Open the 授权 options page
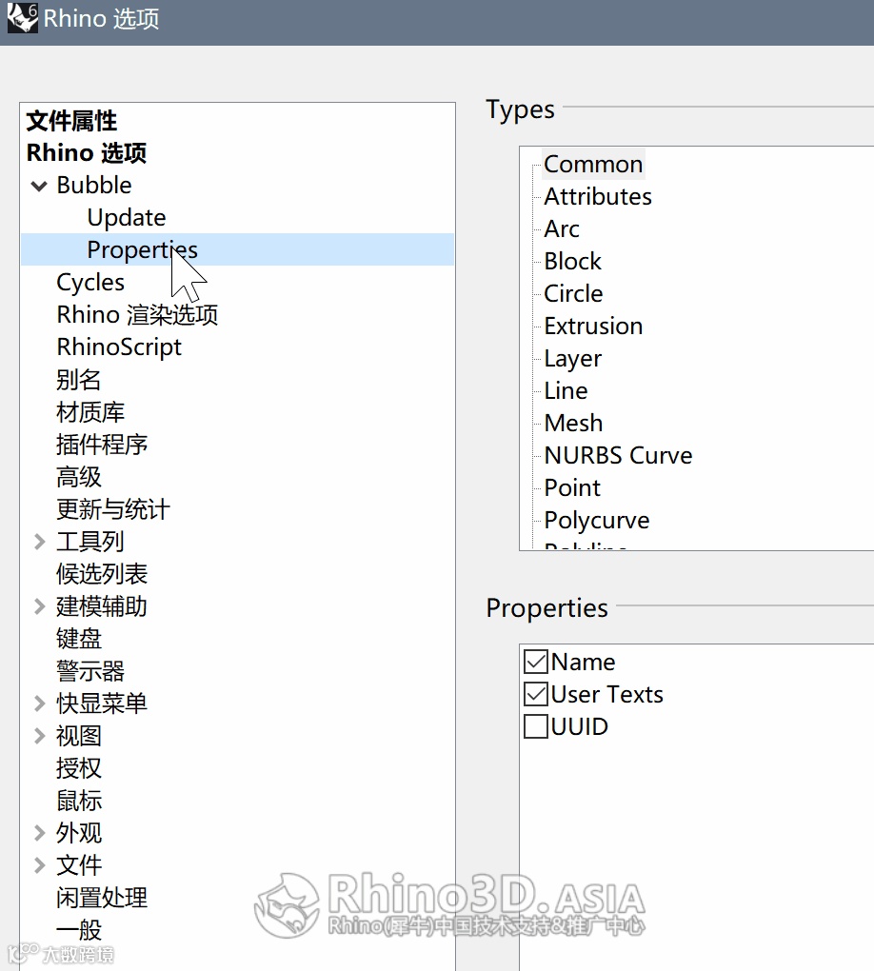The width and height of the screenshot is (874, 971). click(x=78, y=768)
